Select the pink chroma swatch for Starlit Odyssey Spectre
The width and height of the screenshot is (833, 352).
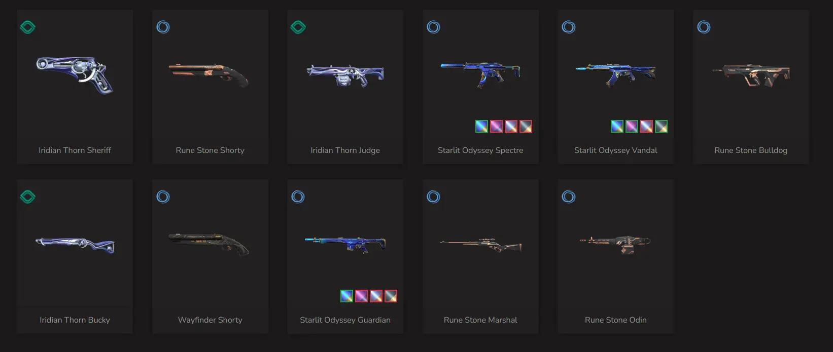(496, 126)
